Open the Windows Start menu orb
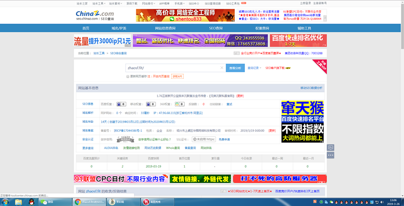The image size is (404, 206). [x=5, y=202]
